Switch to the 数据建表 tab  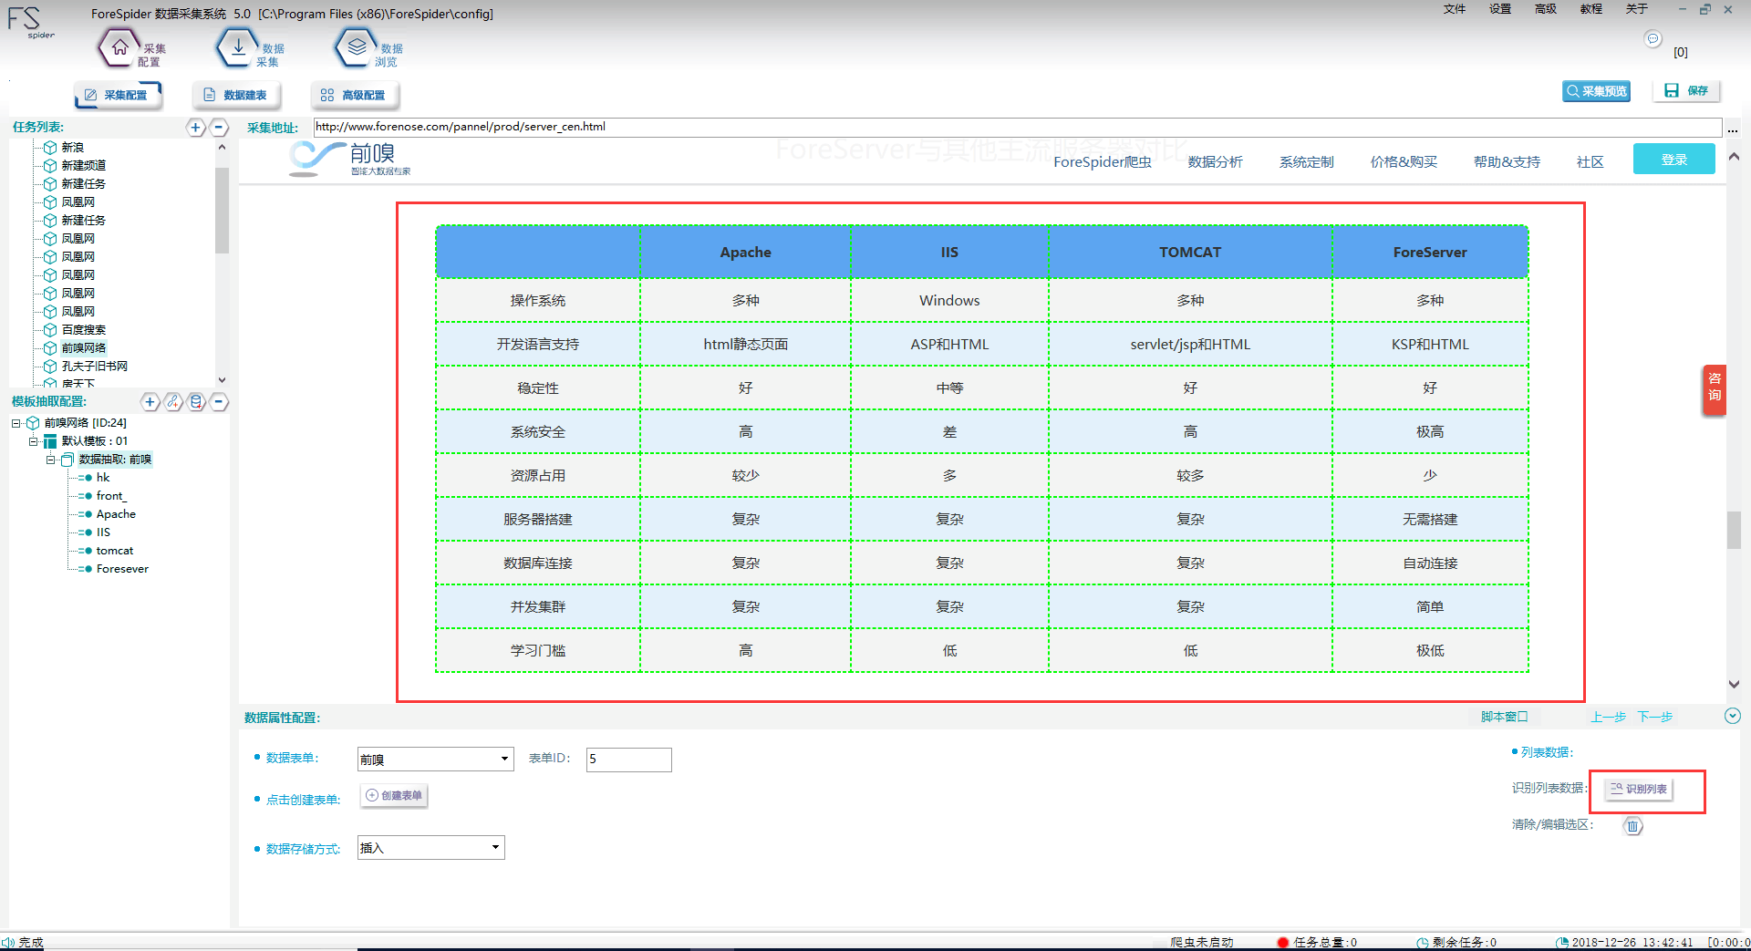(x=236, y=95)
